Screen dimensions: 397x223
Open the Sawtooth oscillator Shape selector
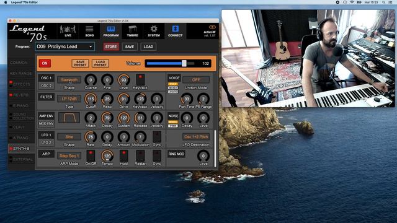pos(69,80)
